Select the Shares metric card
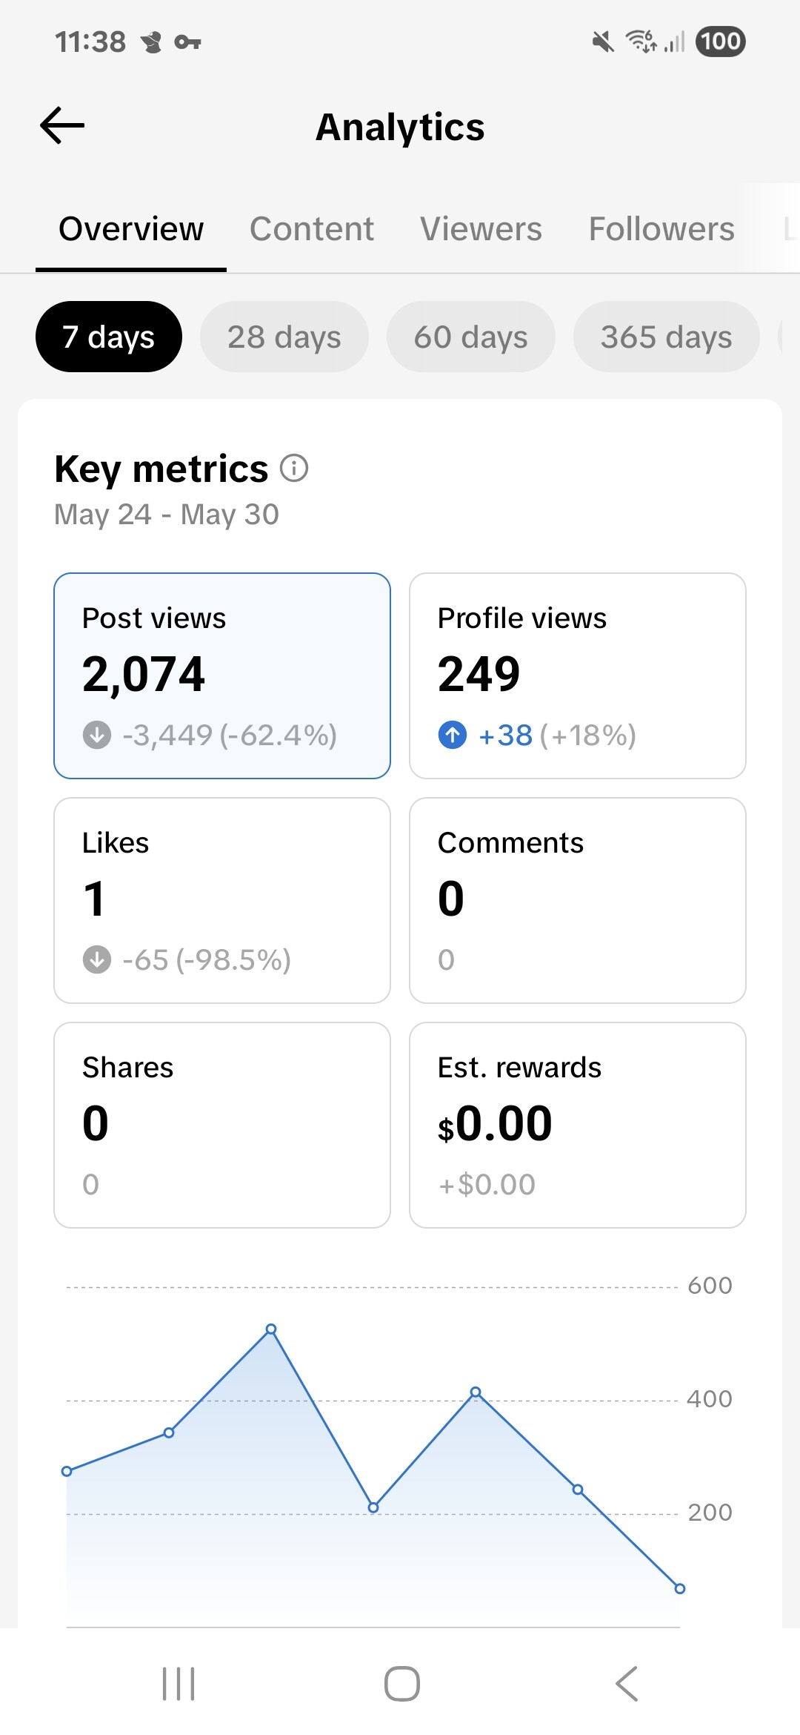 pyautogui.click(x=222, y=1125)
